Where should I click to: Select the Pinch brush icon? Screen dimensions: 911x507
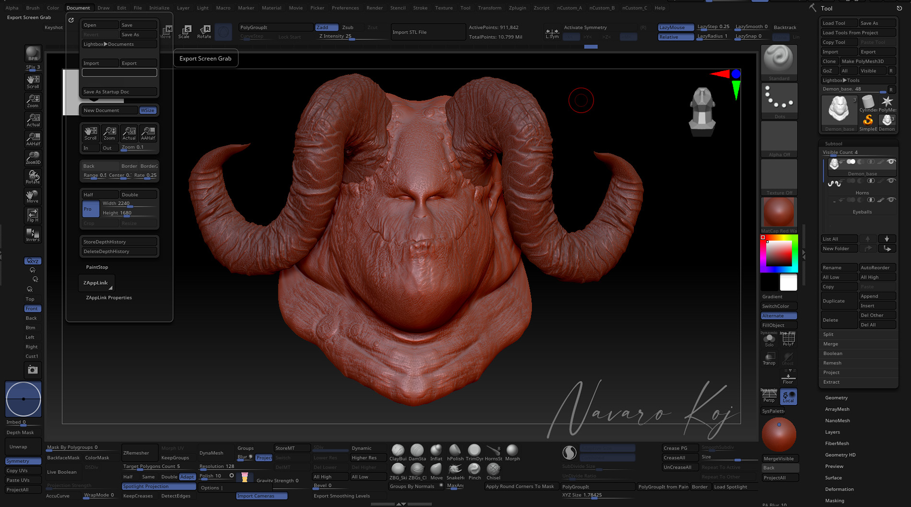pyautogui.click(x=474, y=472)
